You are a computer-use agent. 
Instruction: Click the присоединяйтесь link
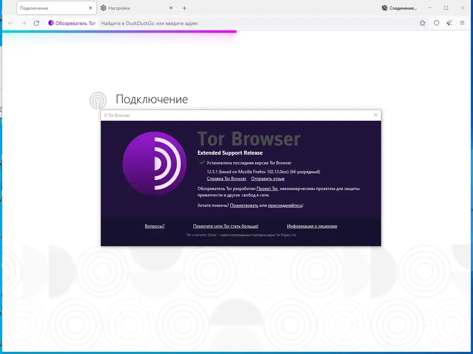pyautogui.click(x=285, y=205)
